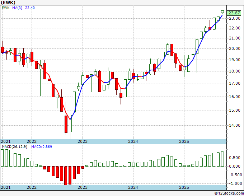
Task: Select the 21.00 price axis label
Action: 235,38
